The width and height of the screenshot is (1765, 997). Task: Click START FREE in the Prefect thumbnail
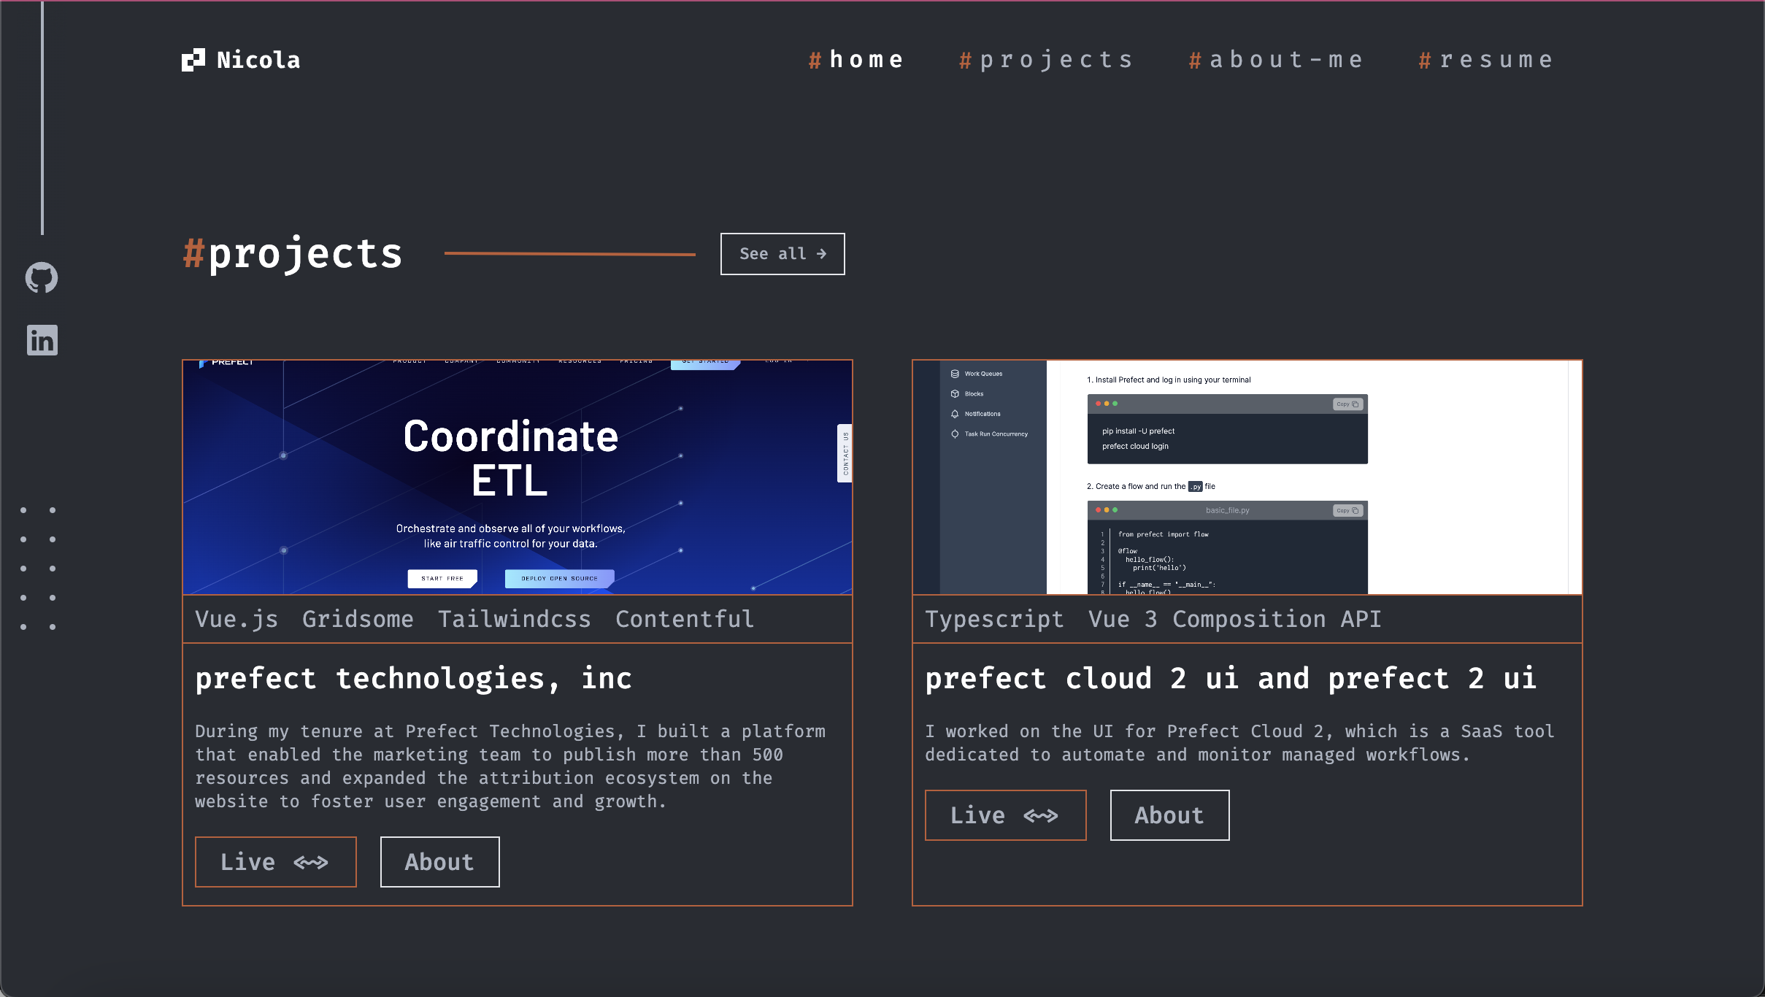[442, 578]
